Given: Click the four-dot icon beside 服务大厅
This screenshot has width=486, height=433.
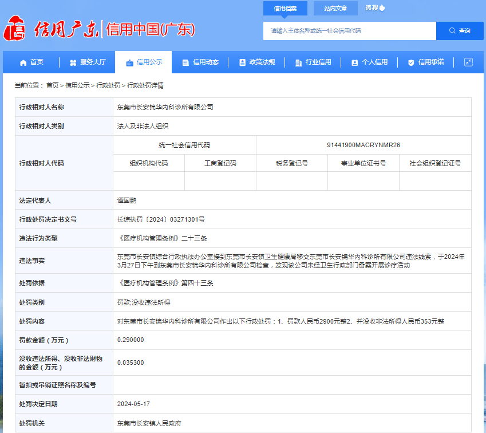Looking at the screenshot, I should click(x=73, y=62).
